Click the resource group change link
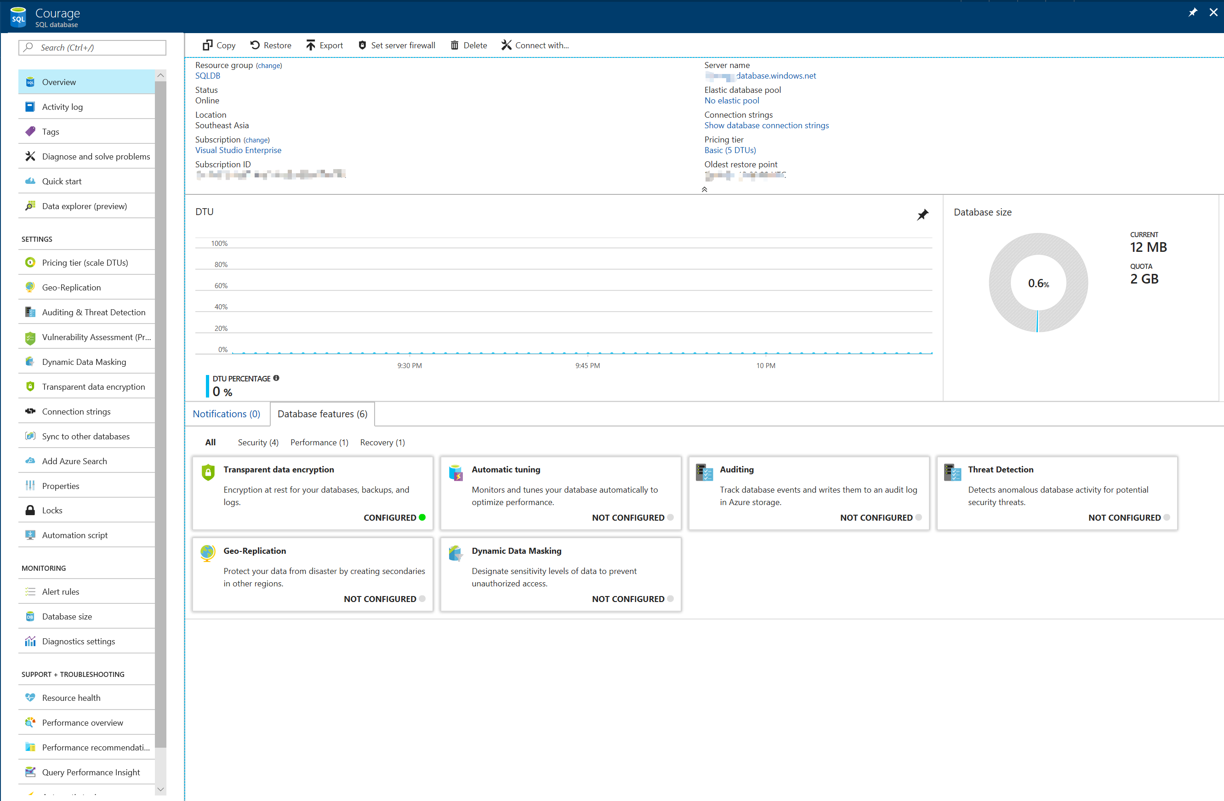The image size is (1224, 801). pyautogui.click(x=269, y=66)
